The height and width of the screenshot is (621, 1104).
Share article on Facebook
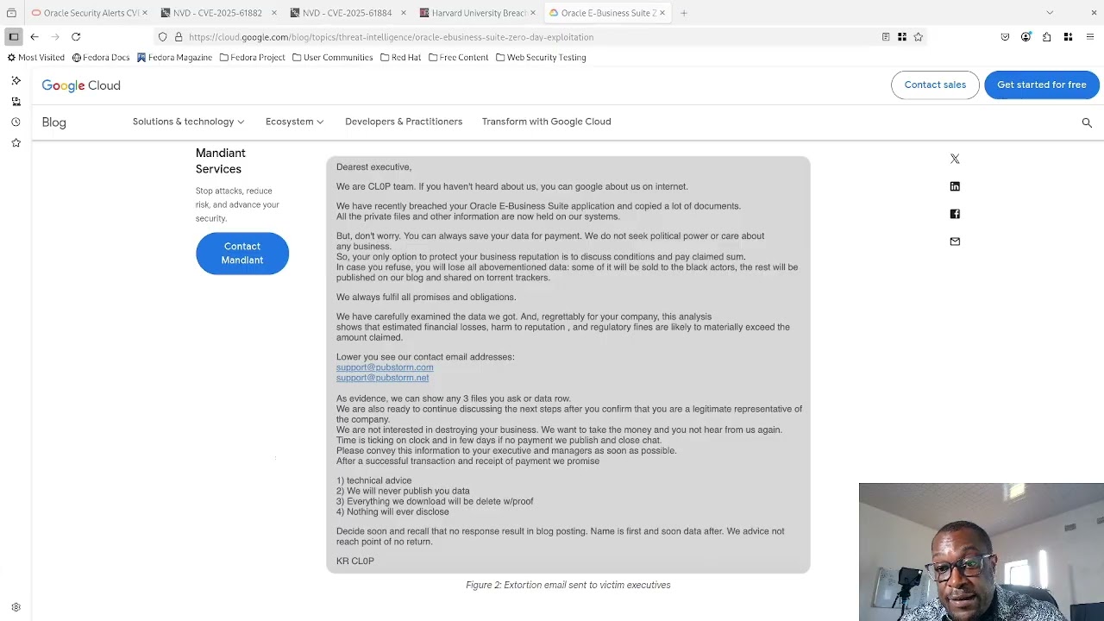click(955, 214)
